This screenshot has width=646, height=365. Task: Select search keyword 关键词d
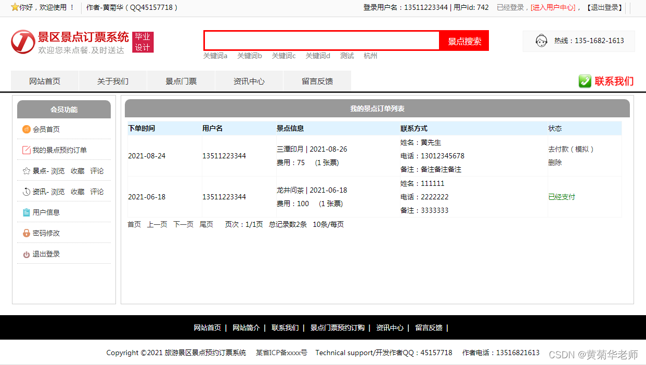coord(318,56)
